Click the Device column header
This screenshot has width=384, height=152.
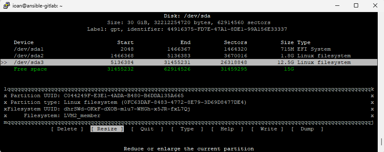coord(24,42)
